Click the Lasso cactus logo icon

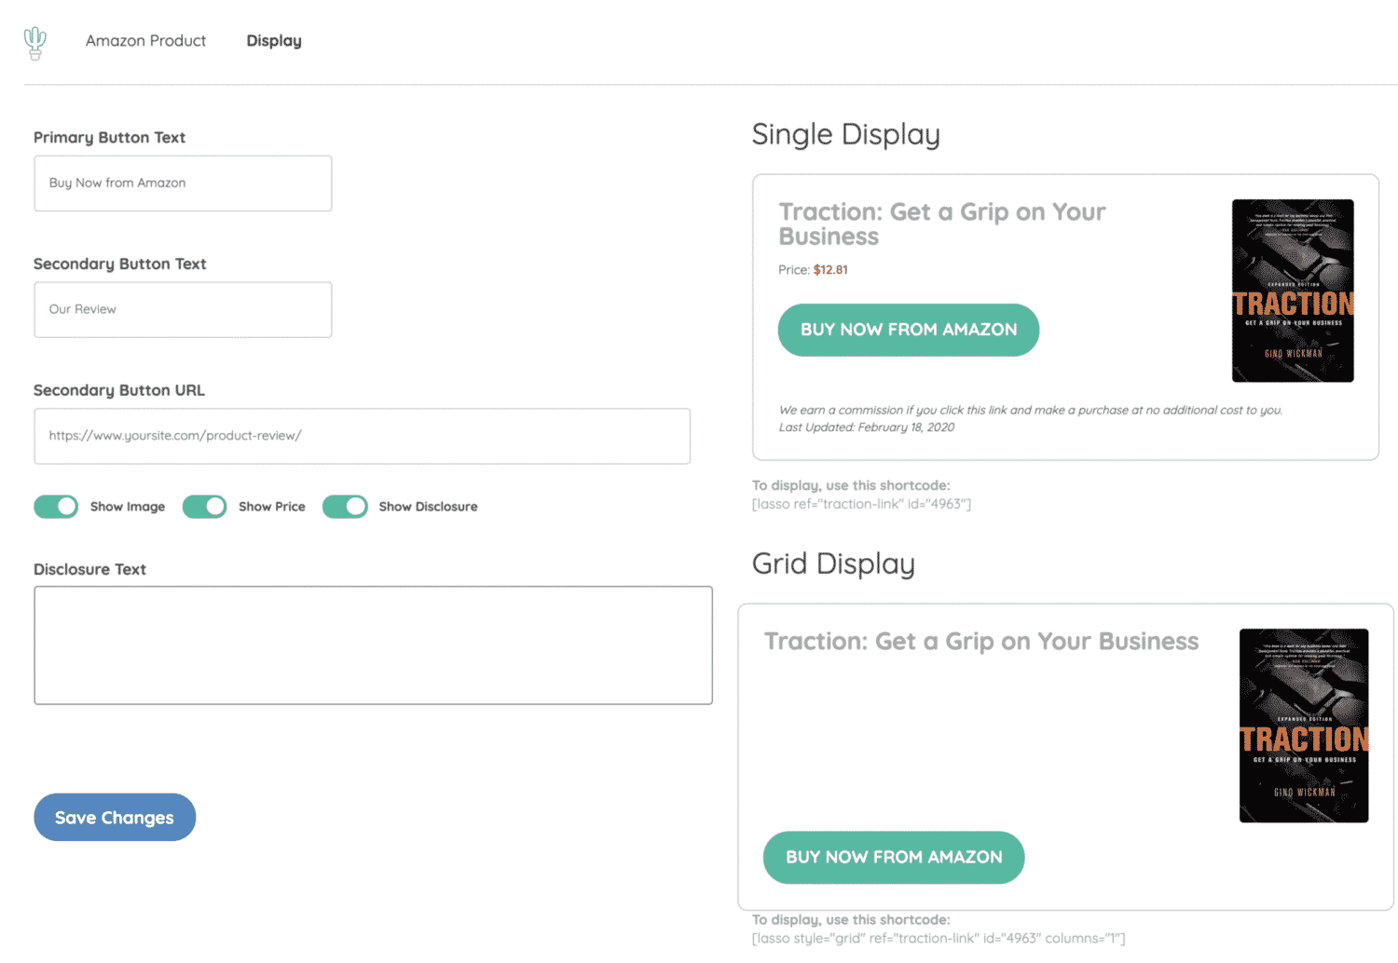click(x=34, y=43)
